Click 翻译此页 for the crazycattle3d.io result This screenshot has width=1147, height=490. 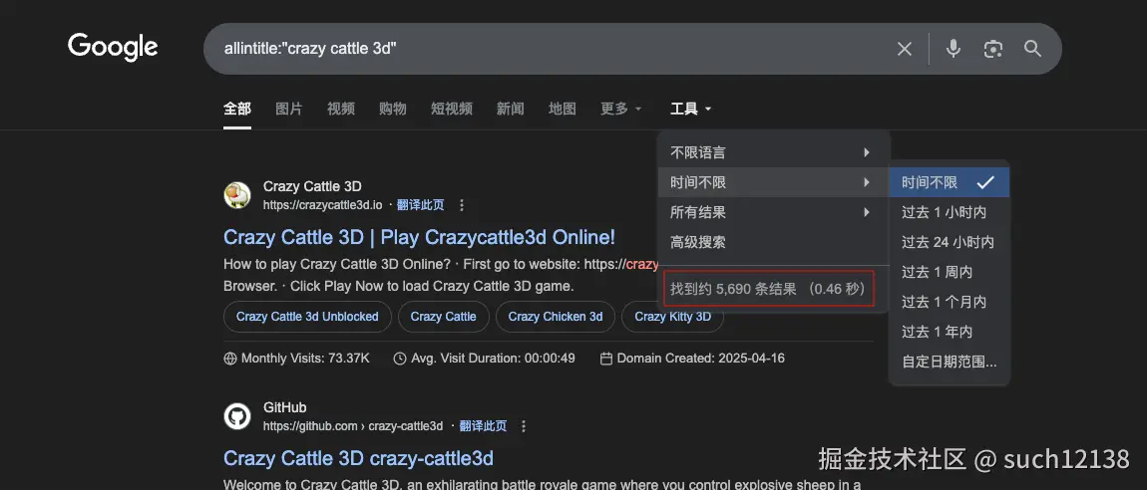coord(420,205)
